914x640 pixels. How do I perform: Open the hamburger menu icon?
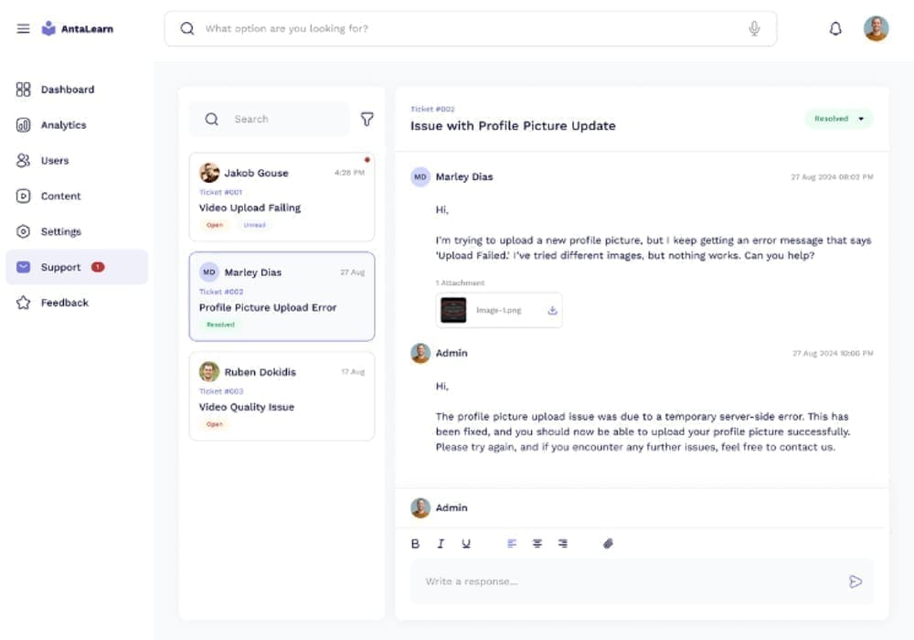click(24, 28)
